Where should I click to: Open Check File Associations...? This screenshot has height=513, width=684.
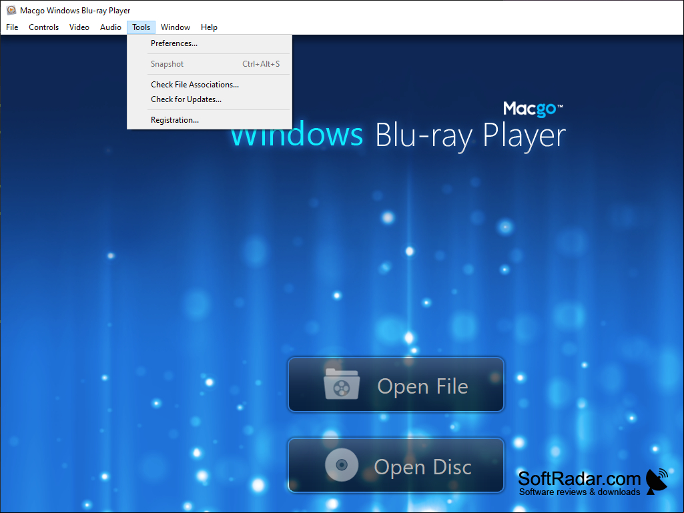pyautogui.click(x=210, y=85)
